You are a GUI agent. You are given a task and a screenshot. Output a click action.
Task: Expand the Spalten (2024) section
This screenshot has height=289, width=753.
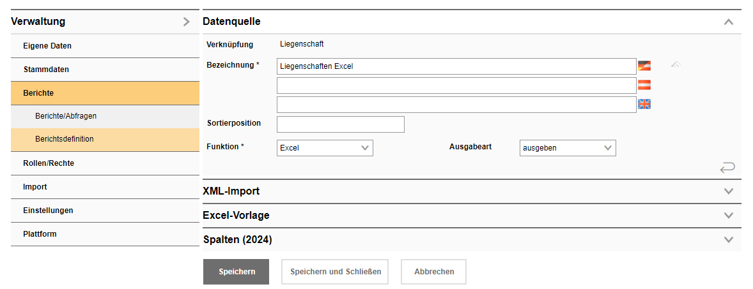tap(728, 240)
